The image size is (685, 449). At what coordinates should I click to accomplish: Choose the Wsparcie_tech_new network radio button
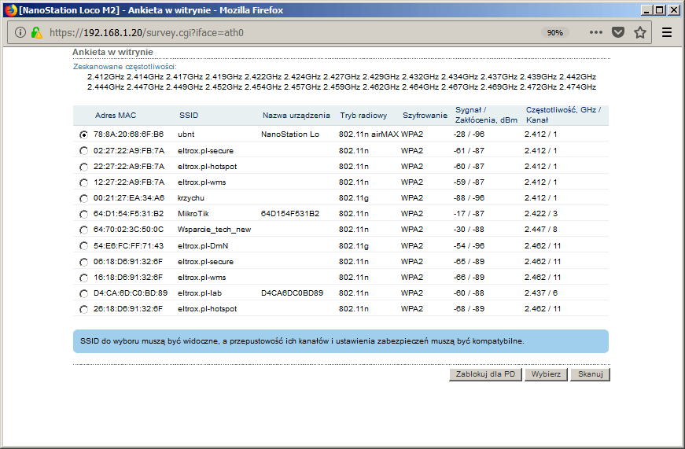tap(83, 230)
